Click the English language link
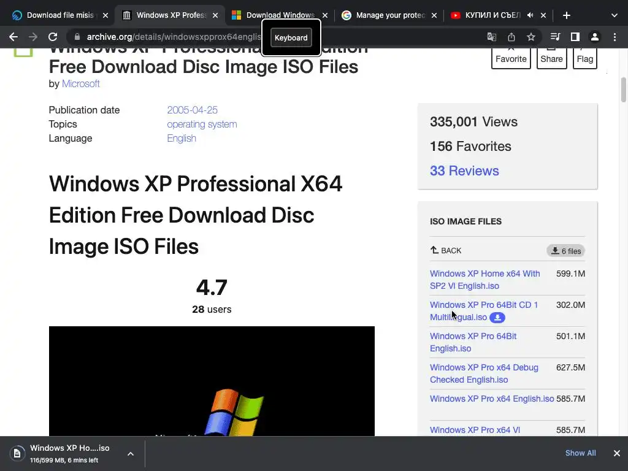The image size is (628, 471). click(182, 138)
